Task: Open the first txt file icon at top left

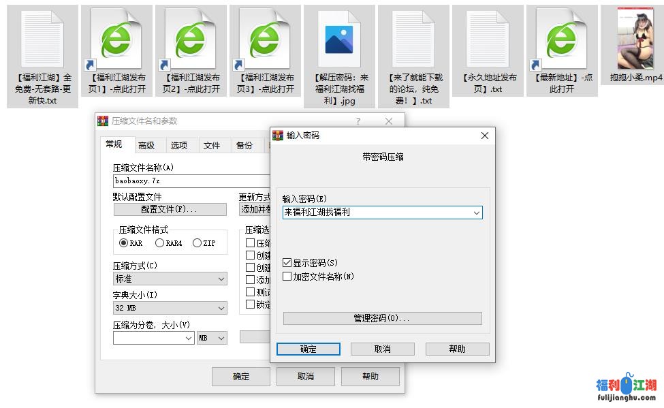Action: 43,38
